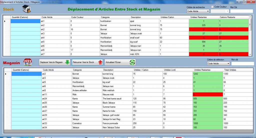Select the Quantité cell for art5 in Stock
Image resolution: width=256 pixels, height=138 pixels.
(25, 42)
